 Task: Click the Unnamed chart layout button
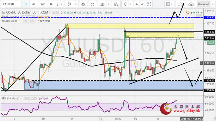[x=203, y=4]
